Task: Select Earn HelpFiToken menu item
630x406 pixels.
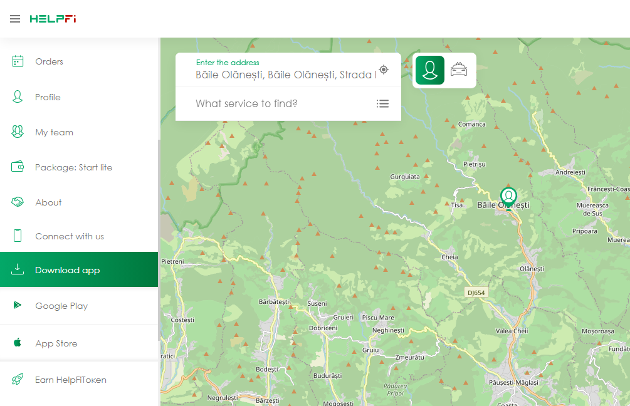Action: coord(70,380)
